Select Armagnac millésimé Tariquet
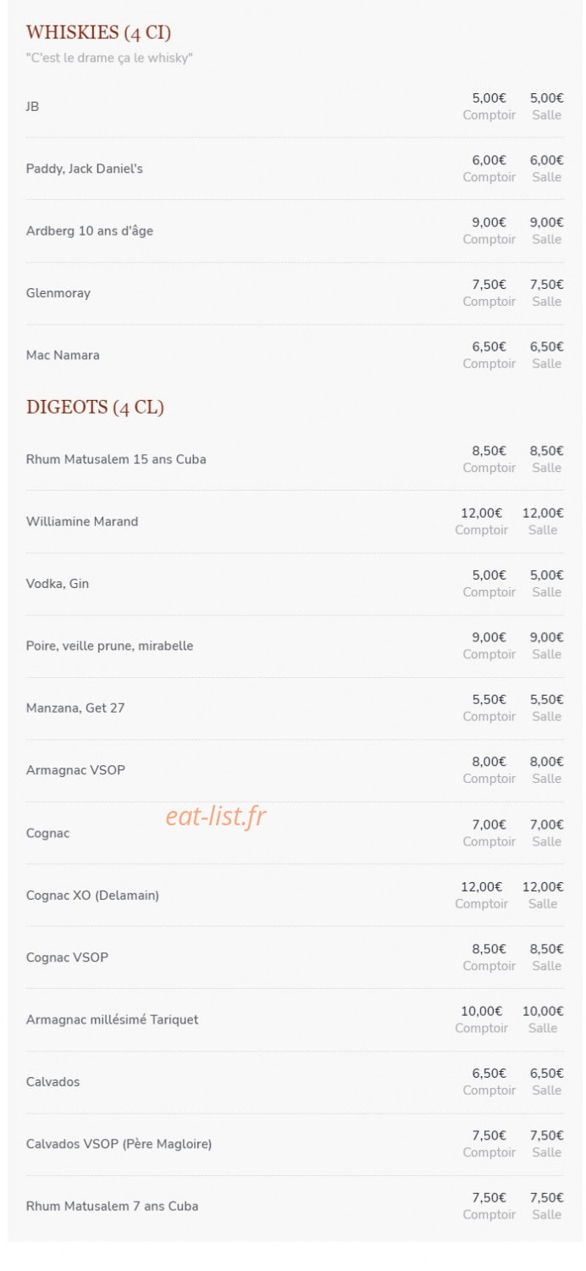Viewport: 586px width, 1271px height. click(113, 1019)
